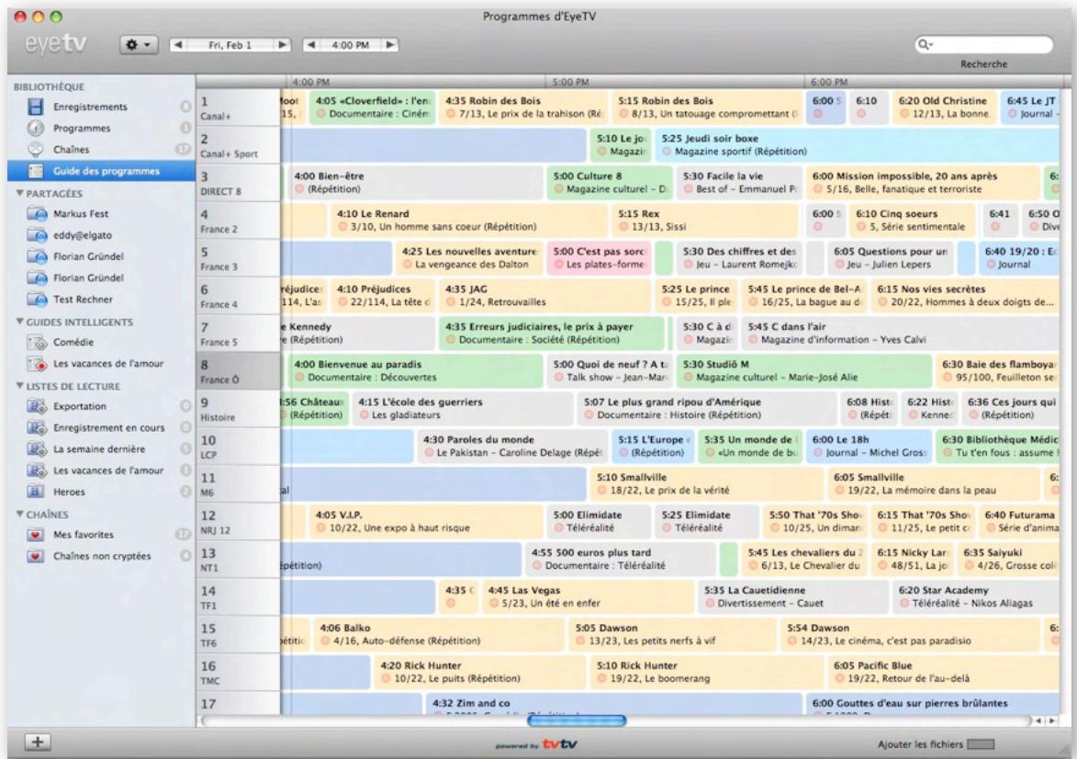The height and width of the screenshot is (759, 1077).
Task: Step forward after 4:00 PM
Action: pyautogui.click(x=390, y=45)
